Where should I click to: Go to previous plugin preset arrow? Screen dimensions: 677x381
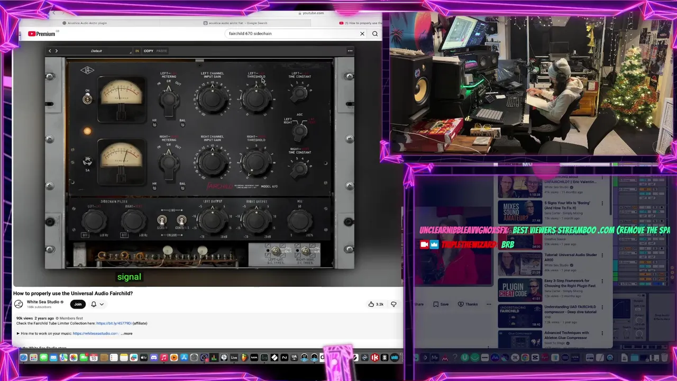[x=50, y=51]
